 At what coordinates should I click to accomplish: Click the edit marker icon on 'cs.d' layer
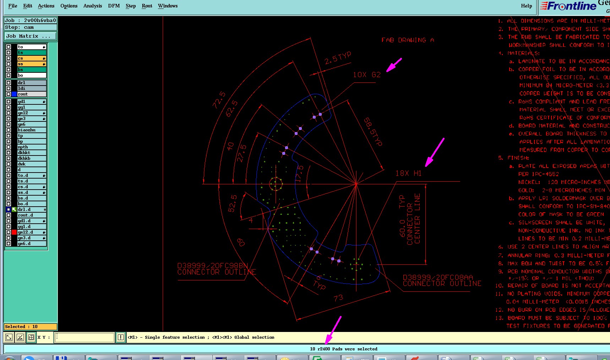44,187
